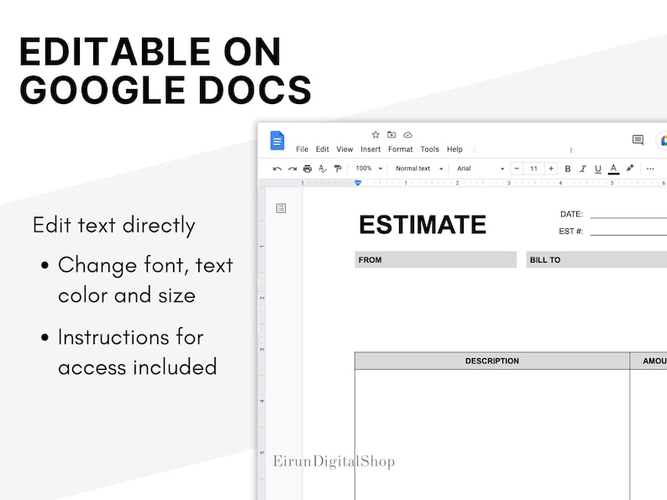Click the Google Docs home icon

(x=277, y=141)
